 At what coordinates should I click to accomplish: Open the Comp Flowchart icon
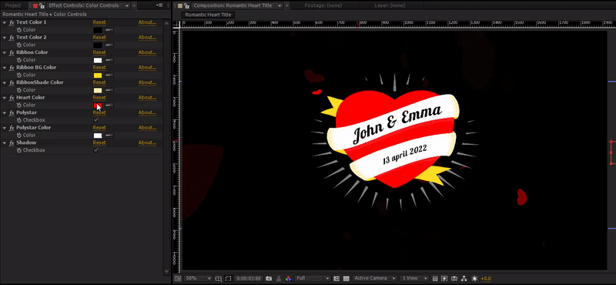pos(464,278)
